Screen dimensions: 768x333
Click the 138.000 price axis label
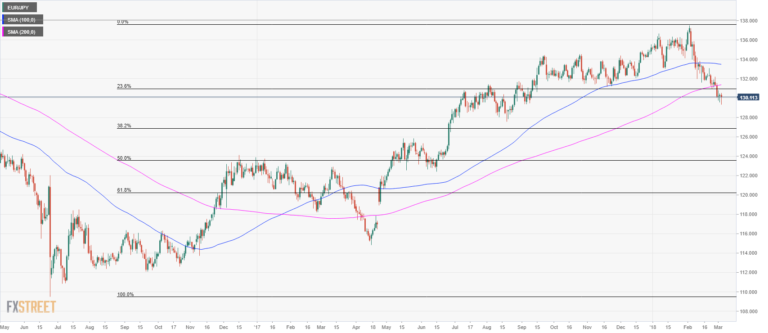coord(749,21)
